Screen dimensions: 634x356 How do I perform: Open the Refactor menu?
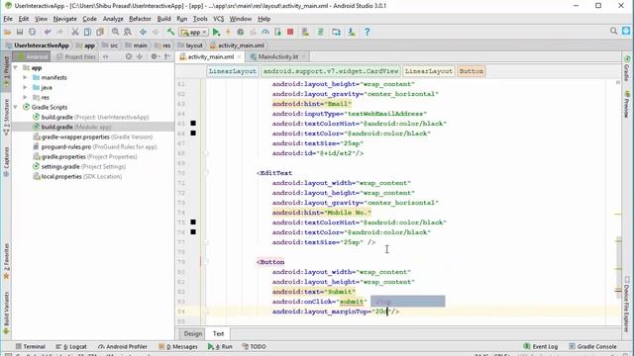140,19
